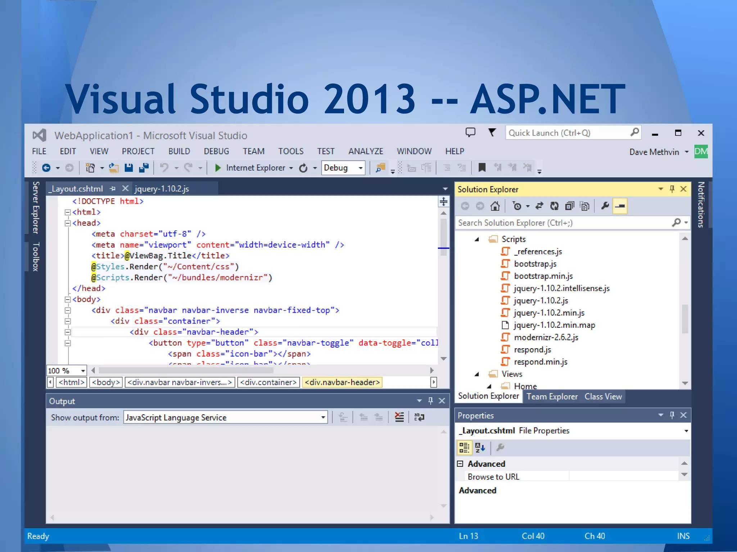Viewport: 737px width, 552px height.
Task: Click the Navigate Backward arrow icon
Action: [x=46, y=168]
